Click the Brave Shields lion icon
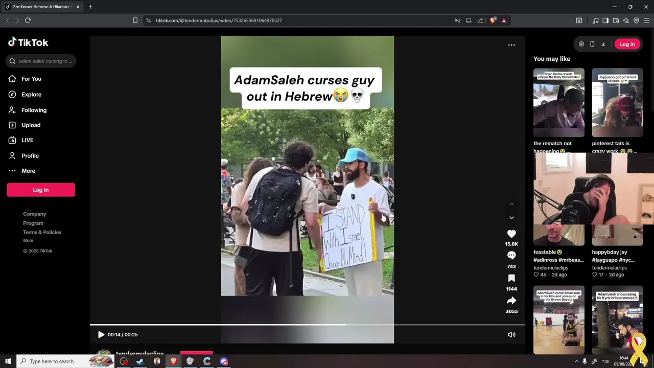Screen dimensions: 654x368 pyautogui.click(x=493, y=20)
